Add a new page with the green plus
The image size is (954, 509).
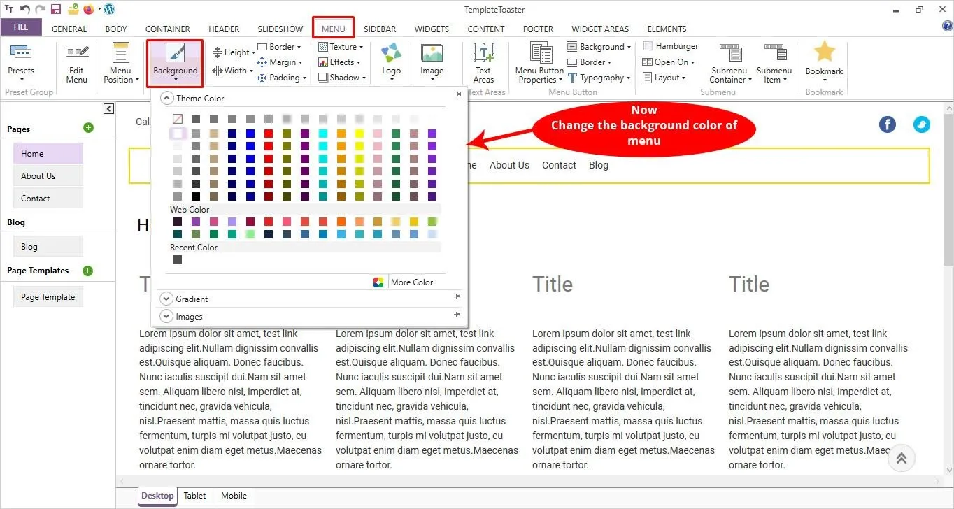[89, 129]
